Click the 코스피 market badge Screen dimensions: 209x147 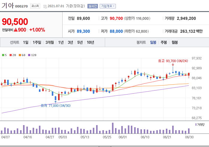coord(35,6)
